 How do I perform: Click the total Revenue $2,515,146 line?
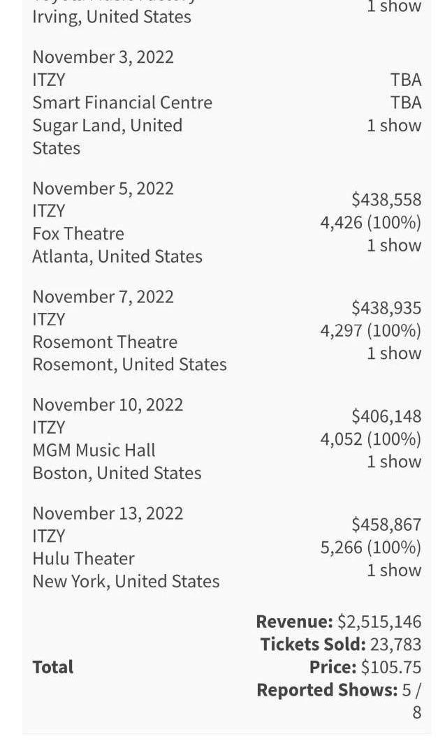339,622
